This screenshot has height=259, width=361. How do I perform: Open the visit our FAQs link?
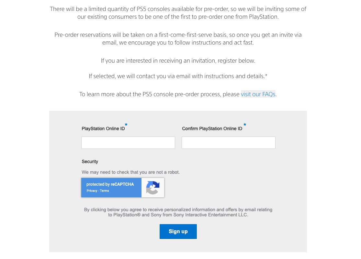258,94
